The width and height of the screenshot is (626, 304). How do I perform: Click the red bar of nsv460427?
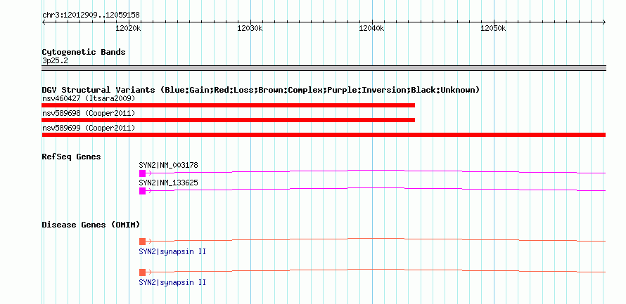(x=229, y=105)
